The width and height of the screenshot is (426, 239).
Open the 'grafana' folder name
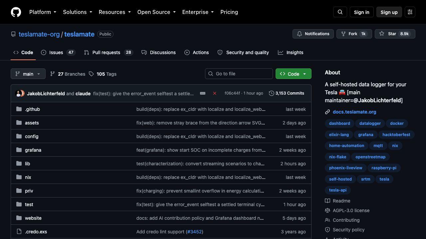33,150
